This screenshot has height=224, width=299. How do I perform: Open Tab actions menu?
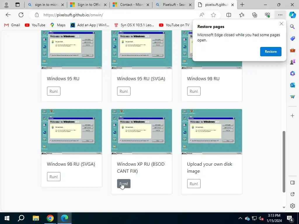pyautogui.click(x=17, y=5)
